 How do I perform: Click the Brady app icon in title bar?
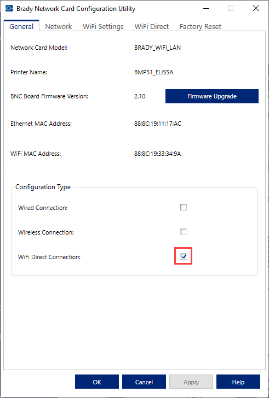click(9, 8)
